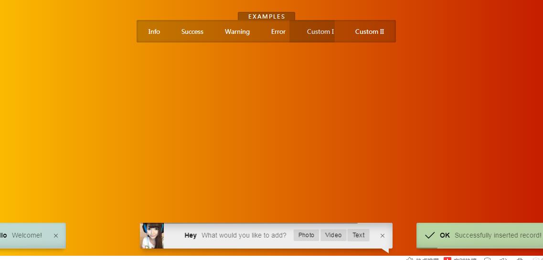Choose the Video button
The height and width of the screenshot is (260, 543).
(333, 235)
